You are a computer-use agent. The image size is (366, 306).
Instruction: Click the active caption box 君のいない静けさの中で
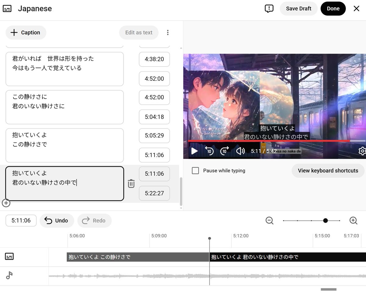(65, 183)
